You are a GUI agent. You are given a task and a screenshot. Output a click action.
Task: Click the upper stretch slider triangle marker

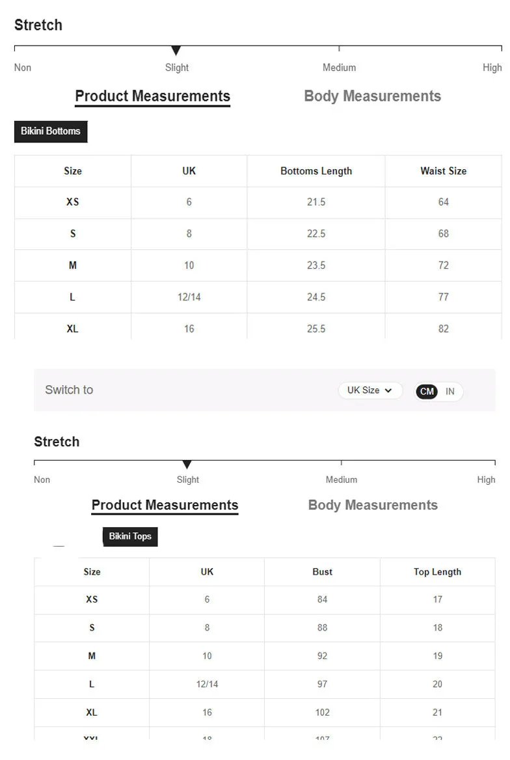point(176,50)
